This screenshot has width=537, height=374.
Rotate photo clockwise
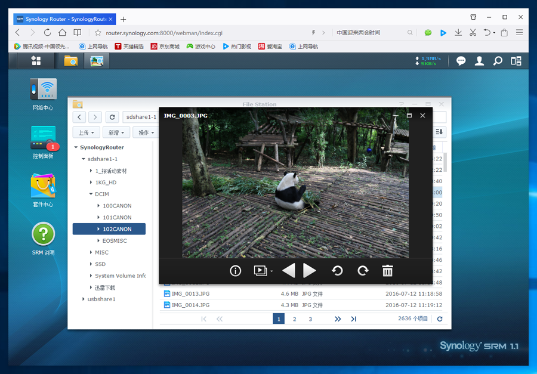[363, 271]
